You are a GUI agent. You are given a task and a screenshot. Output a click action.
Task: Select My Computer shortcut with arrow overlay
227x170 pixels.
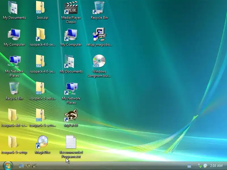(x=71, y=35)
